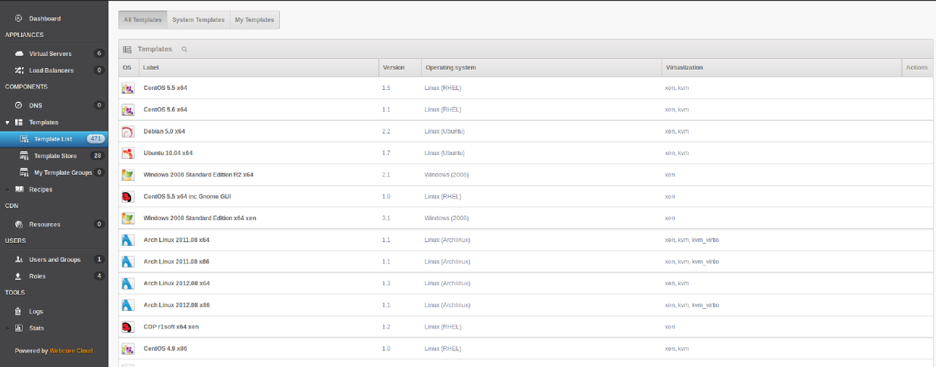Open the CentOS 5.6 x64 label
936x367 pixels.
(x=165, y=110)
